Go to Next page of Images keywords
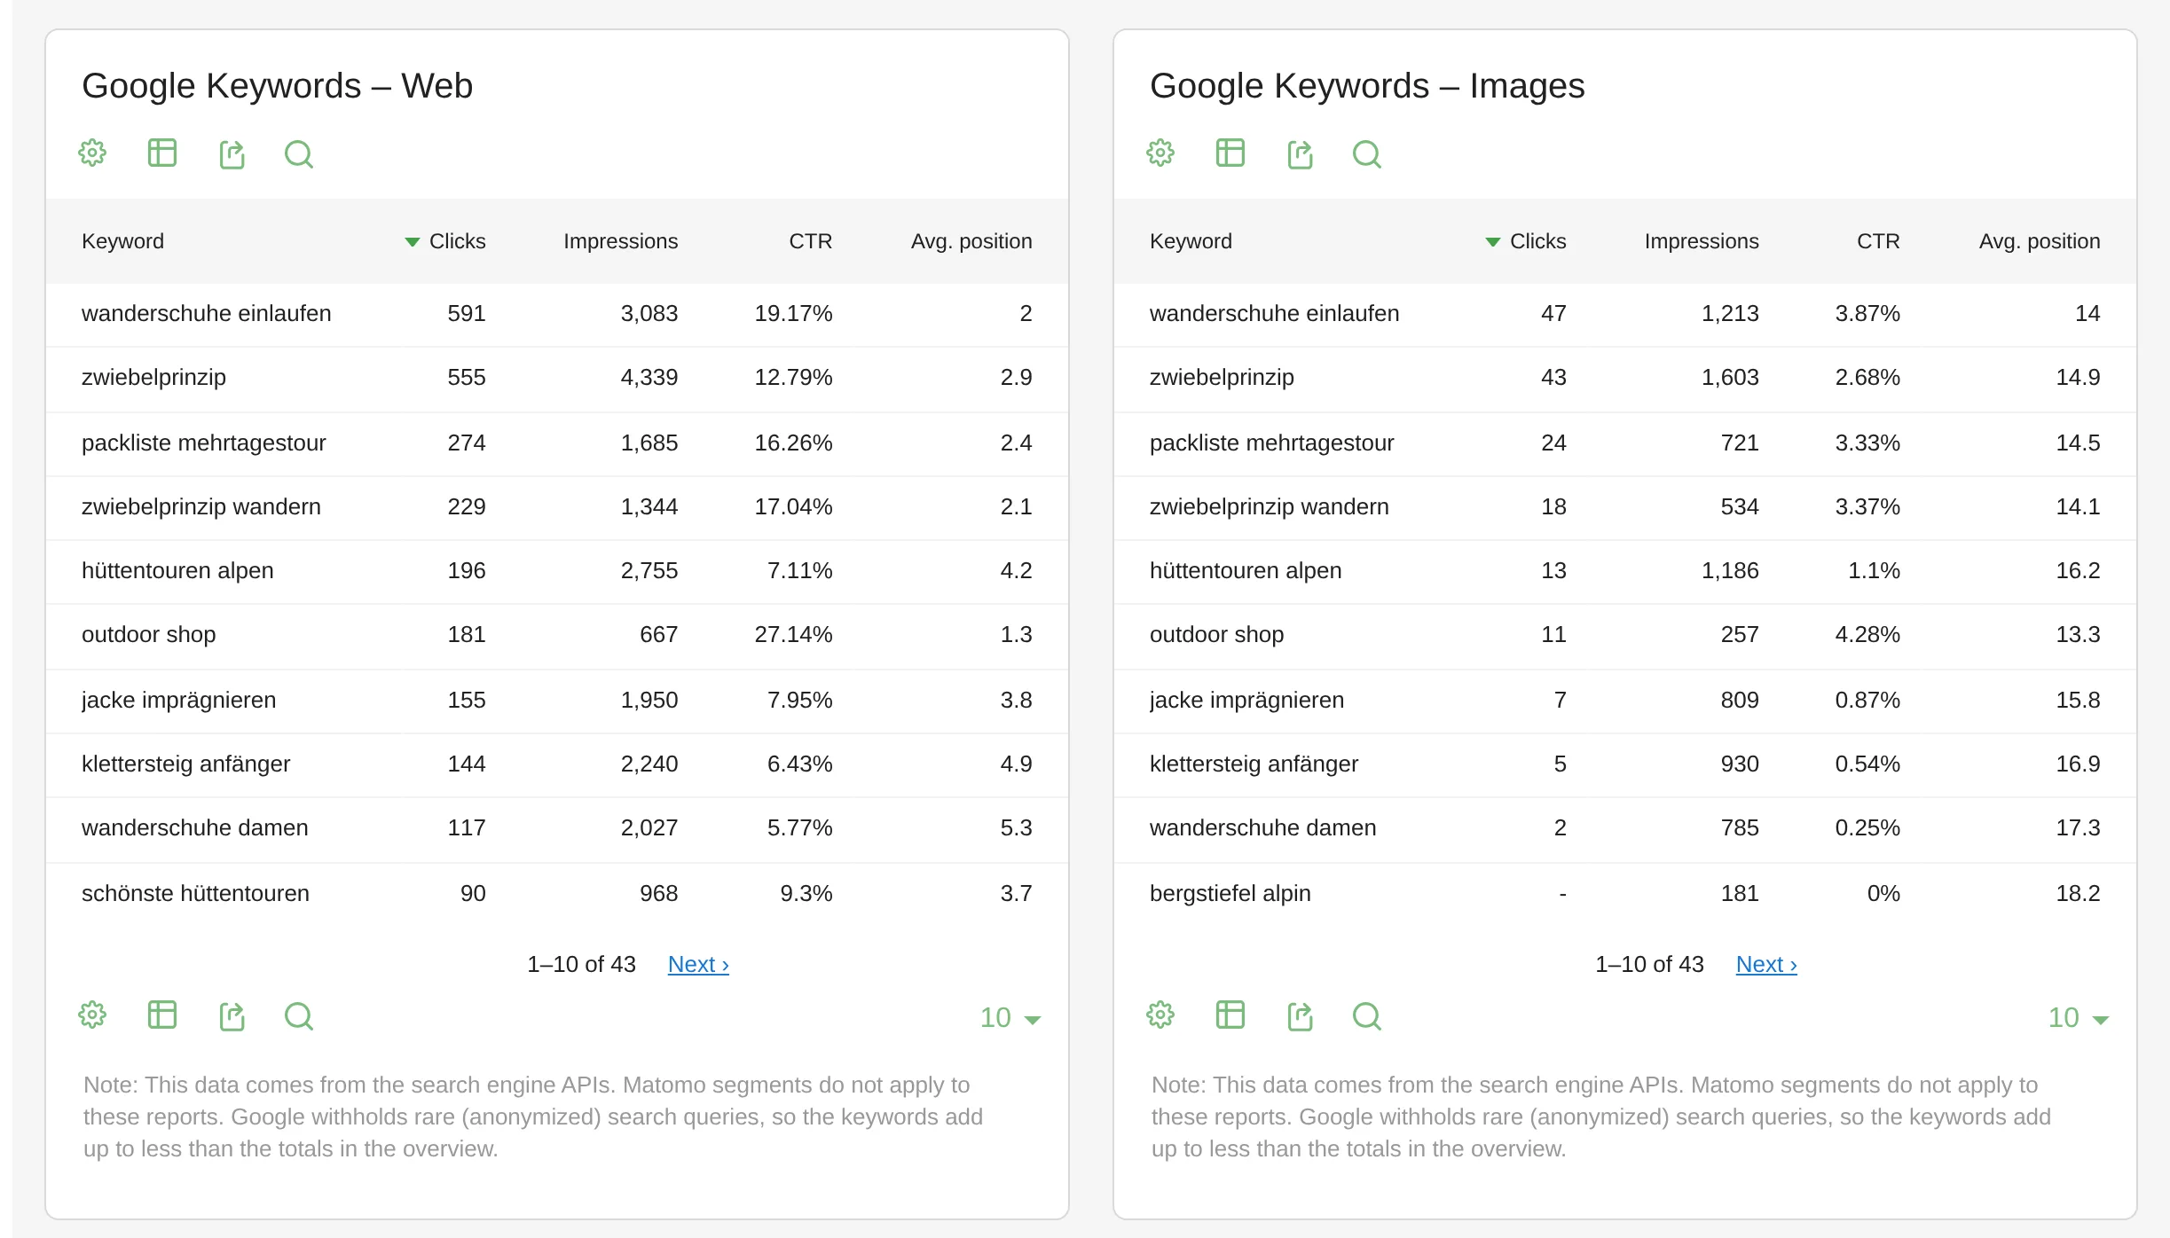 [1766, 965]
